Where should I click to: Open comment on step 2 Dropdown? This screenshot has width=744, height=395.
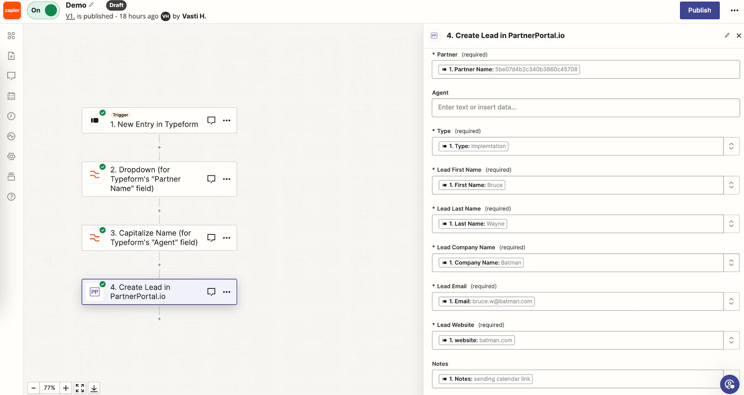(x=211, y=179)
